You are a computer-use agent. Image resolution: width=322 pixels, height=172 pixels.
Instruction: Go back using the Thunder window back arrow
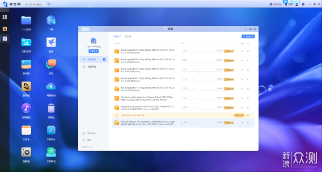tap(83, 29)
